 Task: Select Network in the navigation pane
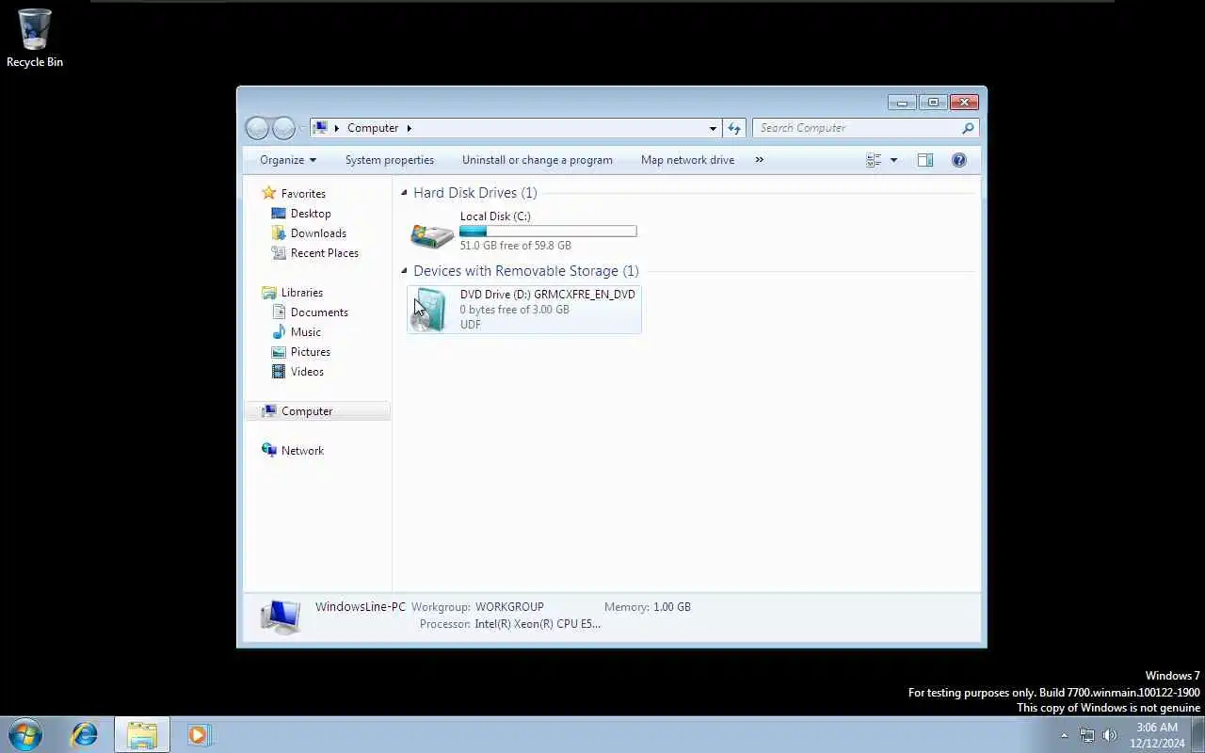point(302,451)
